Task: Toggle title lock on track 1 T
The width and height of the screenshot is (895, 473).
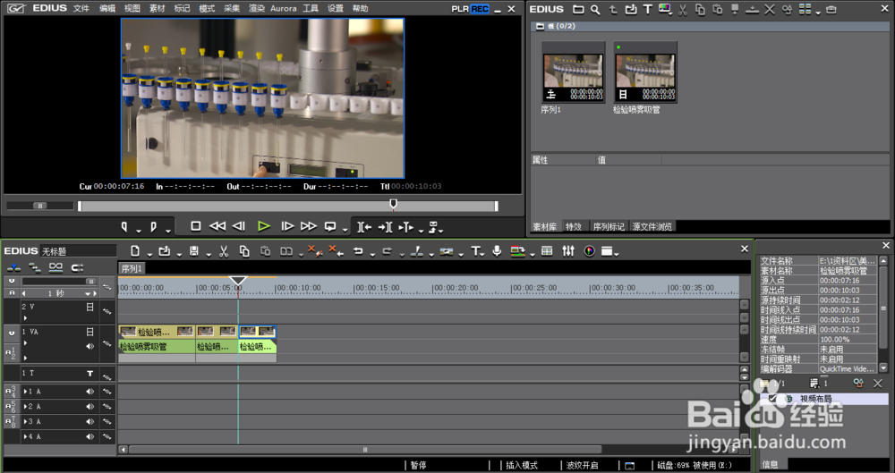Action: [x=89, y=373]
